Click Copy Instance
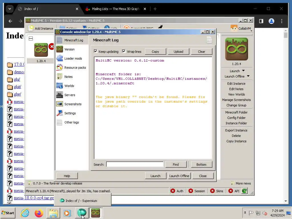The width and height of the screenshot is (292, 219). click(x=236, y=141)
